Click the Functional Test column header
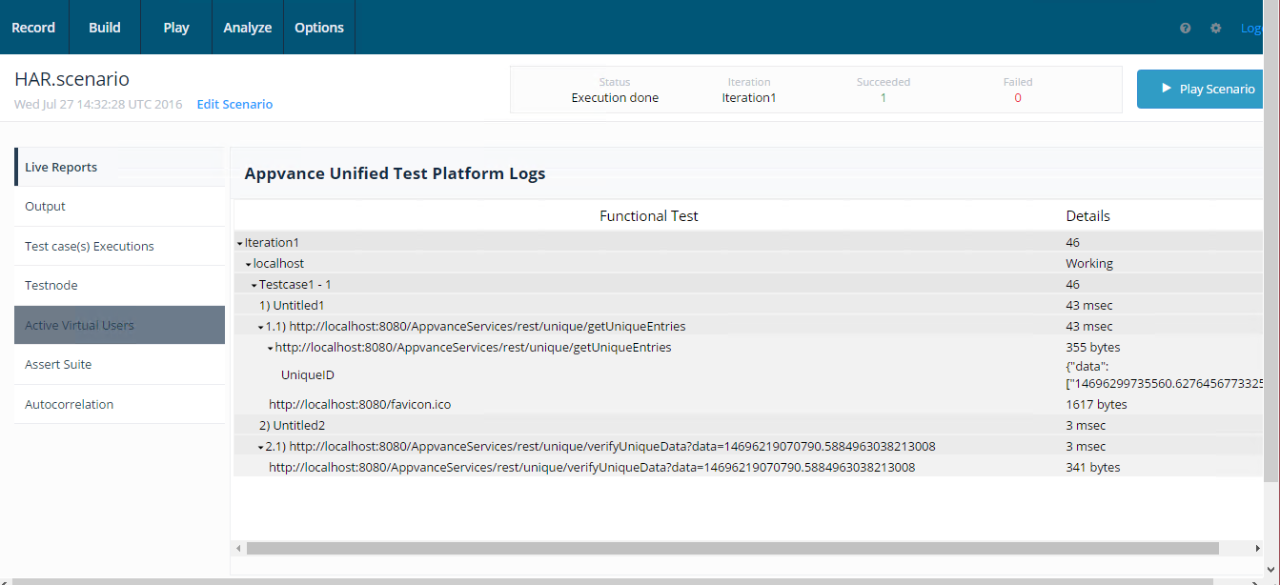1280x585 pixels. click(x=649, y=216)
